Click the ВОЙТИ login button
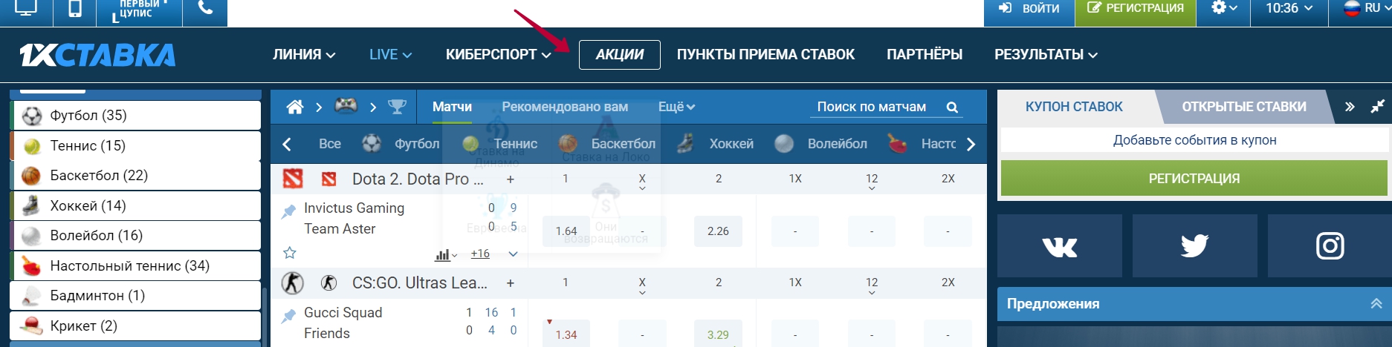This screenshot has height=347, width=1392. 1029,8
